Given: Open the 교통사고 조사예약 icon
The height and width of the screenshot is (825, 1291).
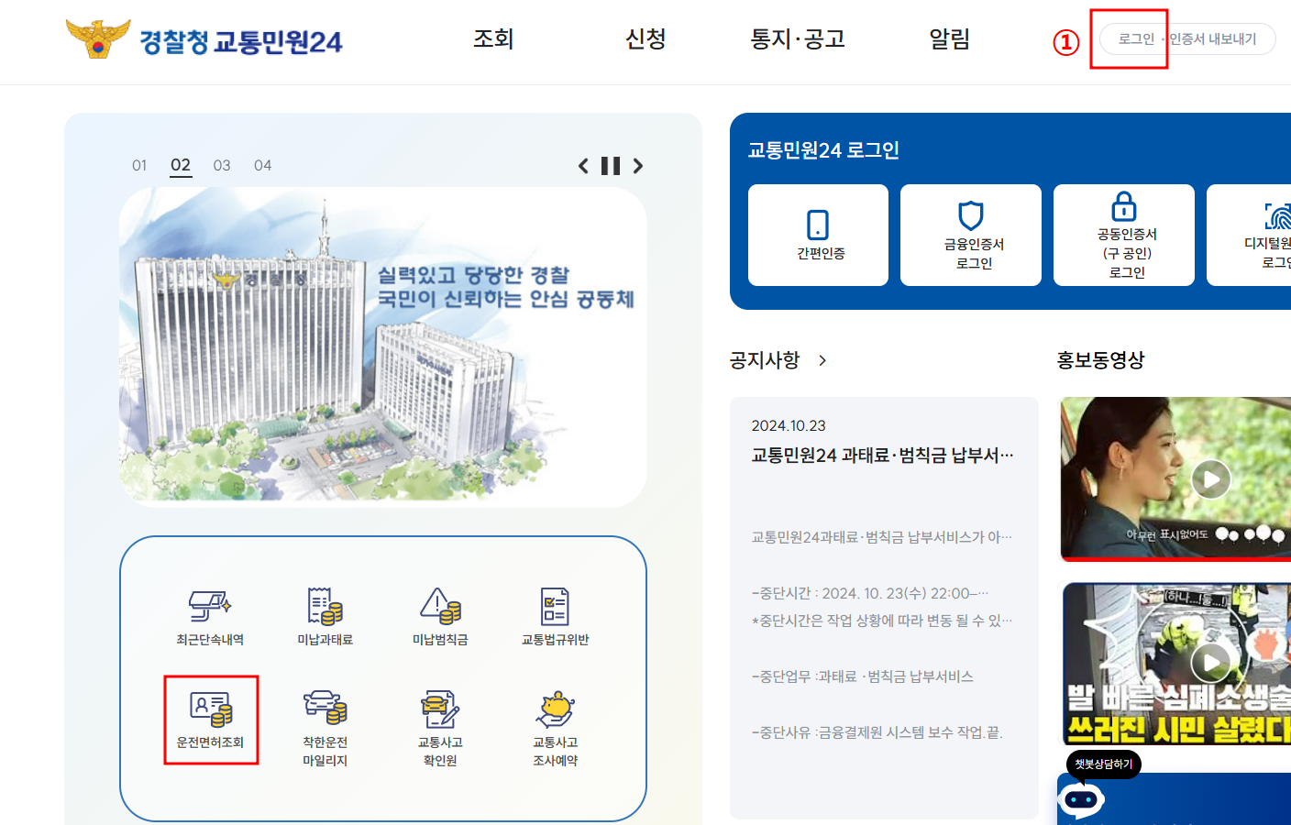Looking at the screenshot, I should point(555,730).
